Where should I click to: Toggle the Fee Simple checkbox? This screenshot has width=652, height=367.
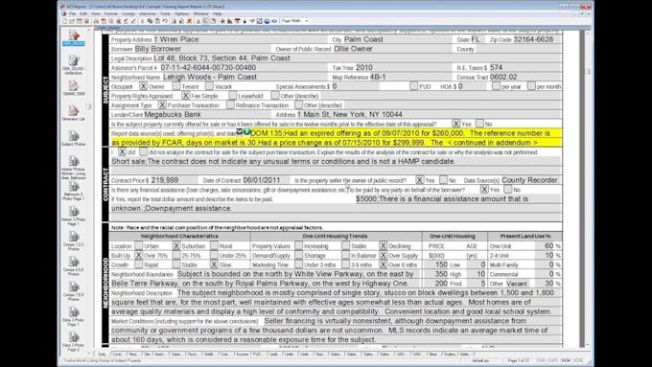[185, 96]
